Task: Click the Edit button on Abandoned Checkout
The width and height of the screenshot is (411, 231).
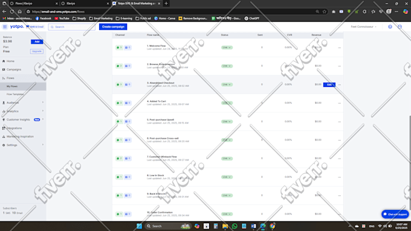Action: pos(329,85)
